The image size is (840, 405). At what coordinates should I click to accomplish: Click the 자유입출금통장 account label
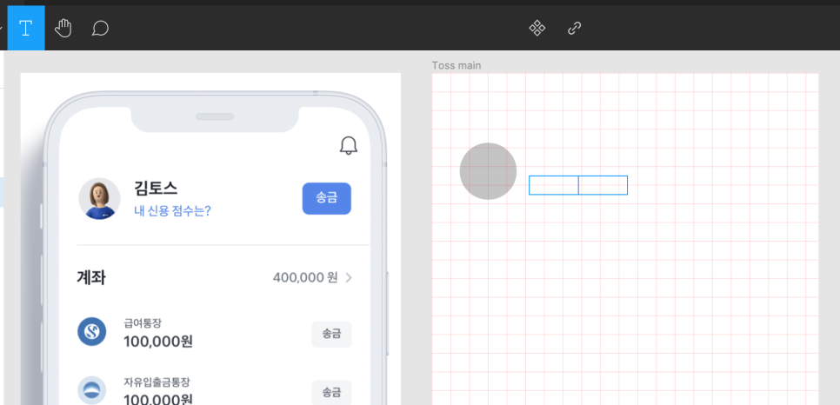[x=157, y=382]
